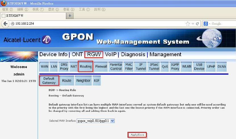Go to the ONT section
Viewport: 236px width, 139px height.
pos(77,54)
